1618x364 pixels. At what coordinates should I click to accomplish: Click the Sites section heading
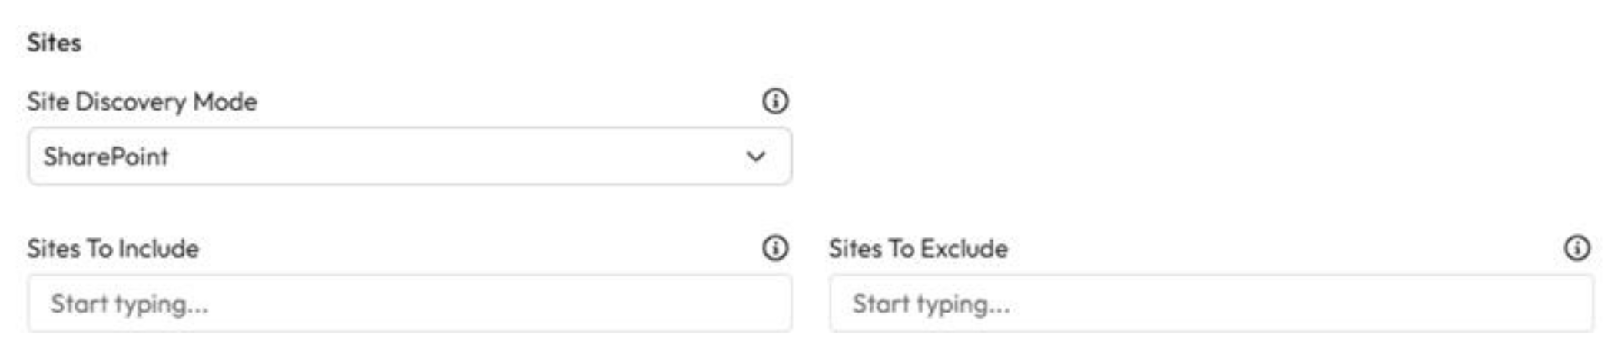coord(54,43)
